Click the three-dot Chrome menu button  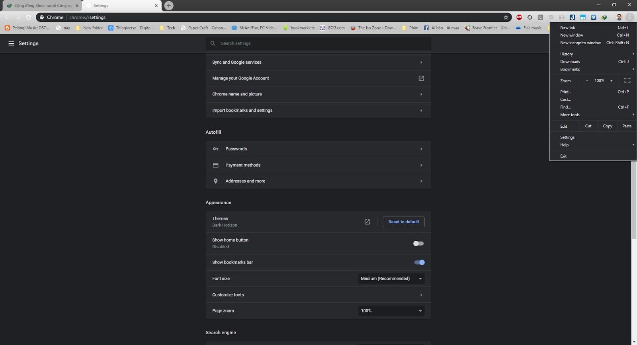click(x=629, y=17)
